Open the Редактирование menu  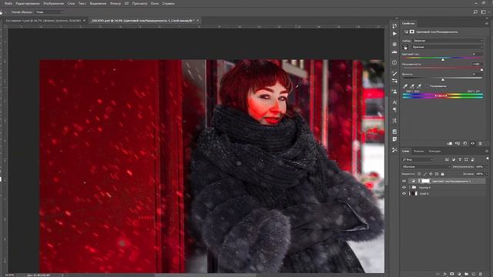(28, 3)
